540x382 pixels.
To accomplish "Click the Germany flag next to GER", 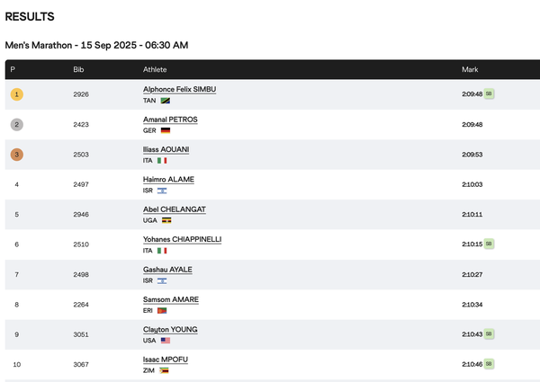I will pyautogui.click(x=166, y=130).
